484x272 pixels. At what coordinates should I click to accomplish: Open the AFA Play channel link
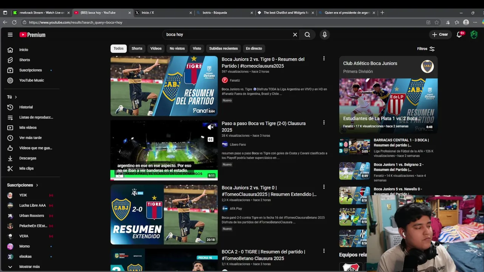(236, 209)
